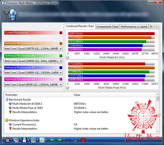
Task: Open the Q9550 reference processor dropdown
Action: tap(33, 84)
